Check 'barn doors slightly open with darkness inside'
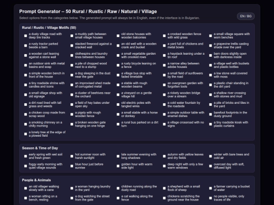Image resolution: width=274 pixels, height=205 pixels. pos(211,56)
